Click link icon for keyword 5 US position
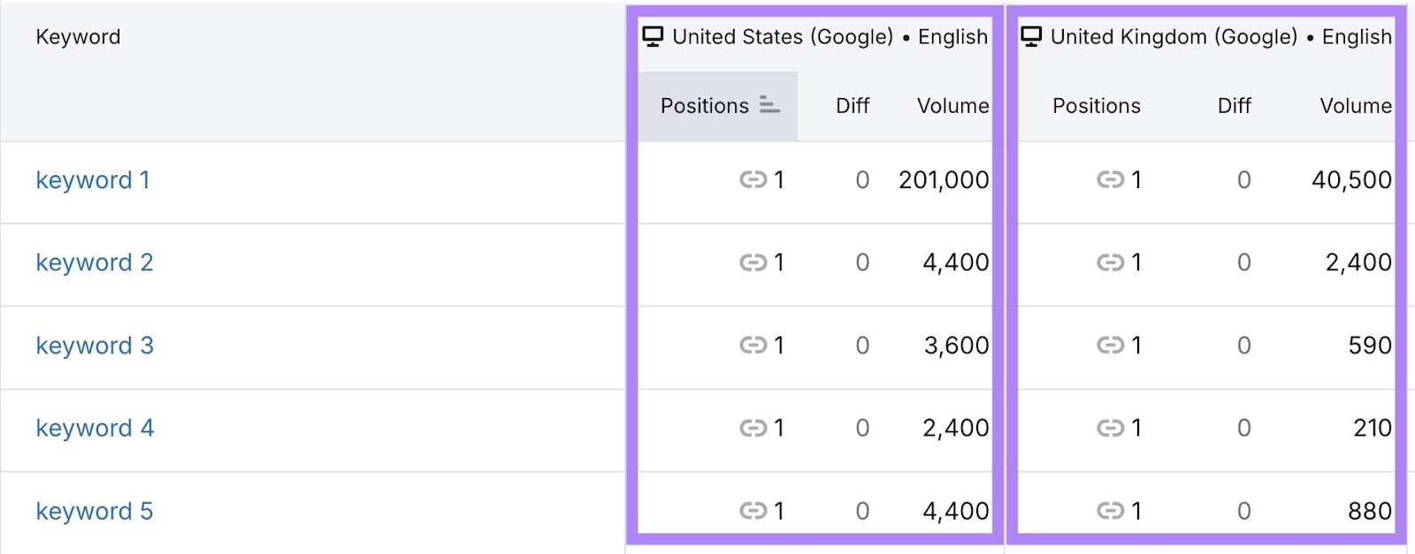The image size is (1415, 554). coord(753,511)
